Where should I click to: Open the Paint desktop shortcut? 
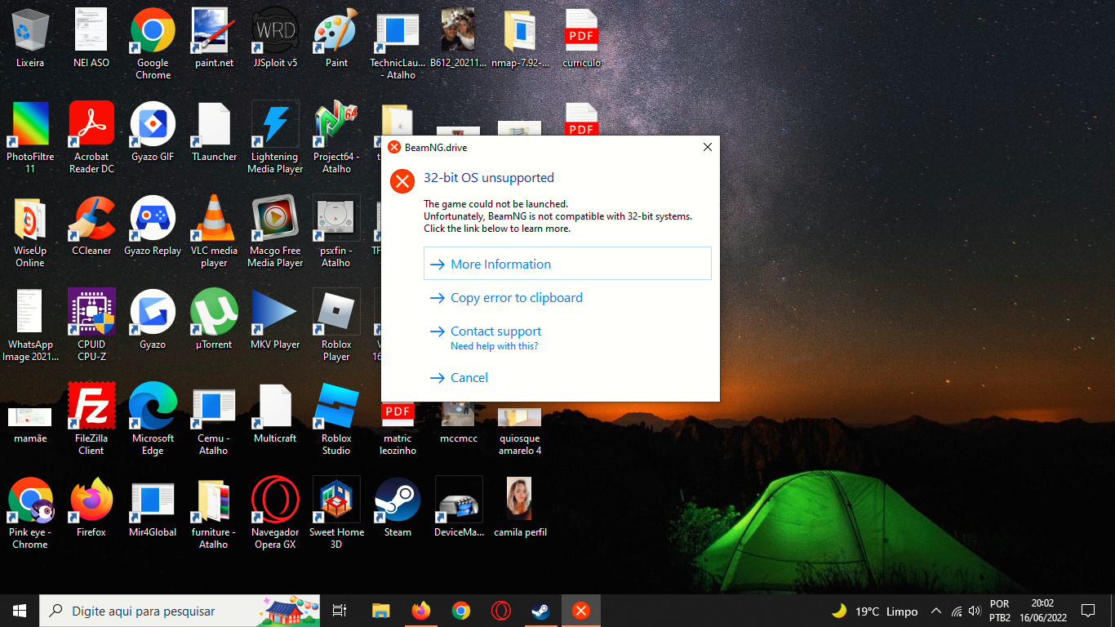click(x=336, y=30)
